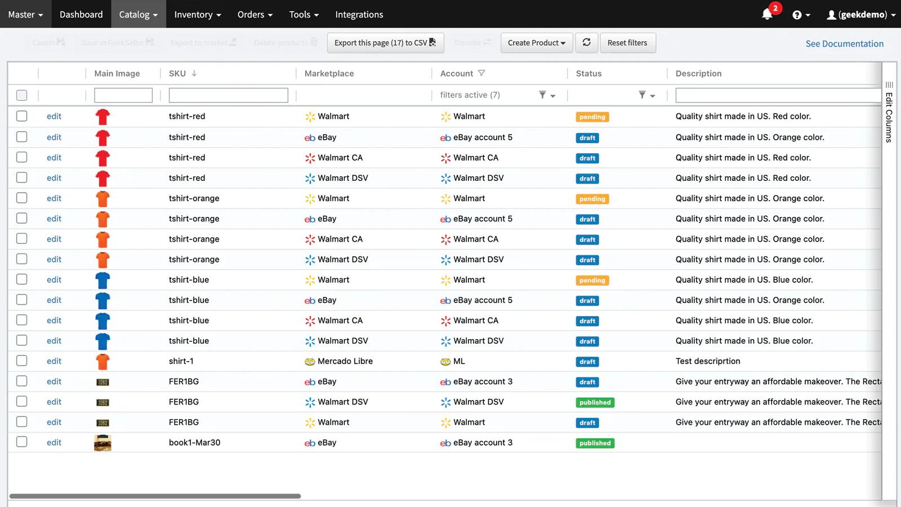Click the Account column filter funnel in header
901x507 pixels.
coord(481,73)
